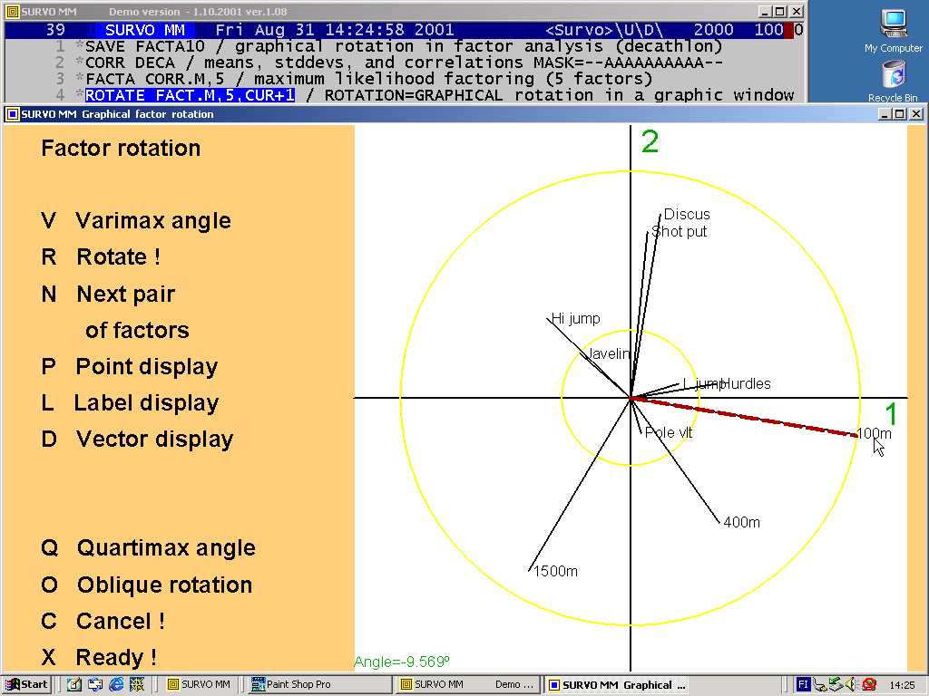Click the green-arrow tray icon
This screenshot has height=696, width=929.
pos(836,685)
